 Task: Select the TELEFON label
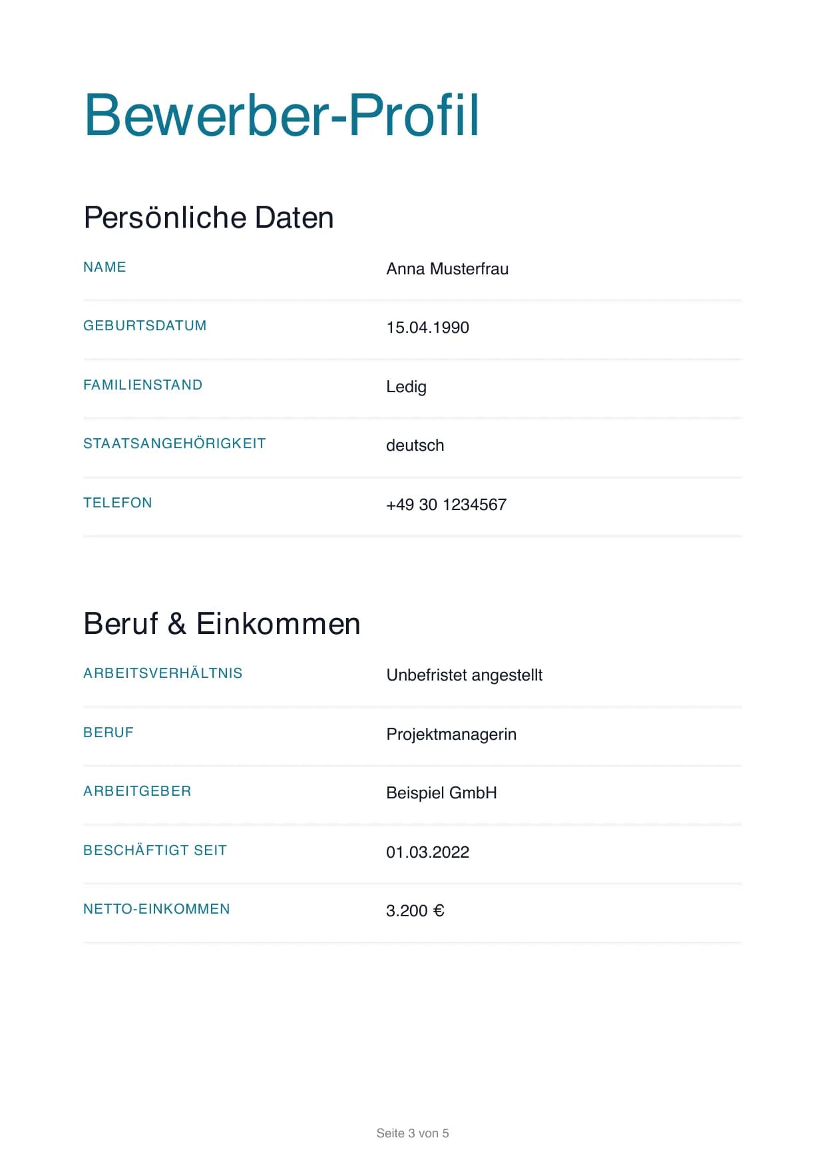pyautogui.click(x=117, y=503)
